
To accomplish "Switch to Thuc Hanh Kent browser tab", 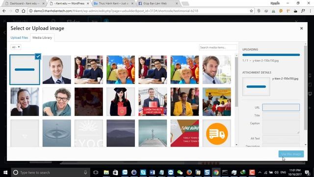I will [113, 3].
